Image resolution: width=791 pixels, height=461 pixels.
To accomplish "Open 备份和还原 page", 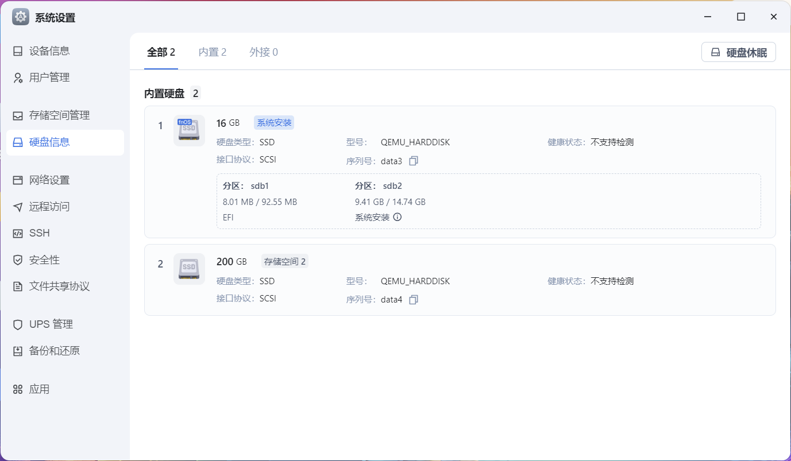I will pyautogui.click(x=54, y=351).
